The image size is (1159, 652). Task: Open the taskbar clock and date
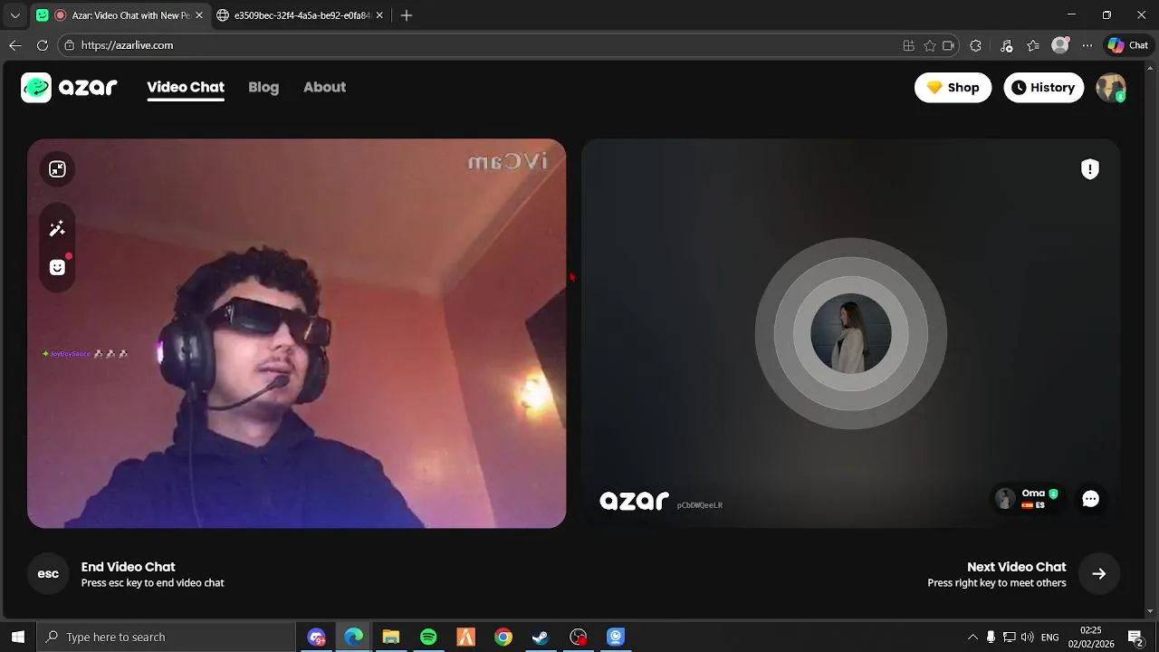click(x=1091, y=637)
